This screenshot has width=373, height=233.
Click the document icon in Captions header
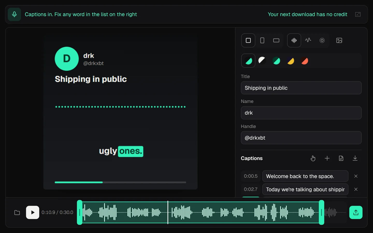pos(341,158)
